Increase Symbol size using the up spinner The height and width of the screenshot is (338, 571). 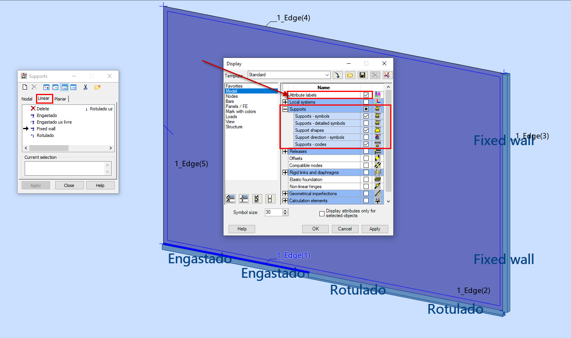tap(285, 210)
